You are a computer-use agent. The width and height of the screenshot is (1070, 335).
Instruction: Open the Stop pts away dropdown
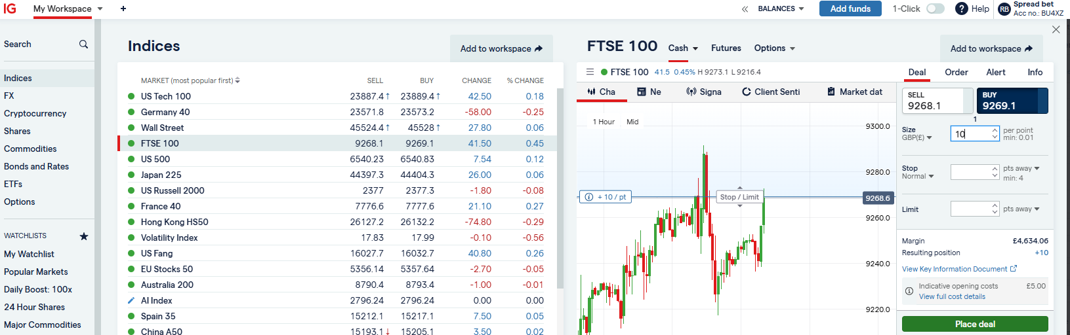[x=1021, y=168]
